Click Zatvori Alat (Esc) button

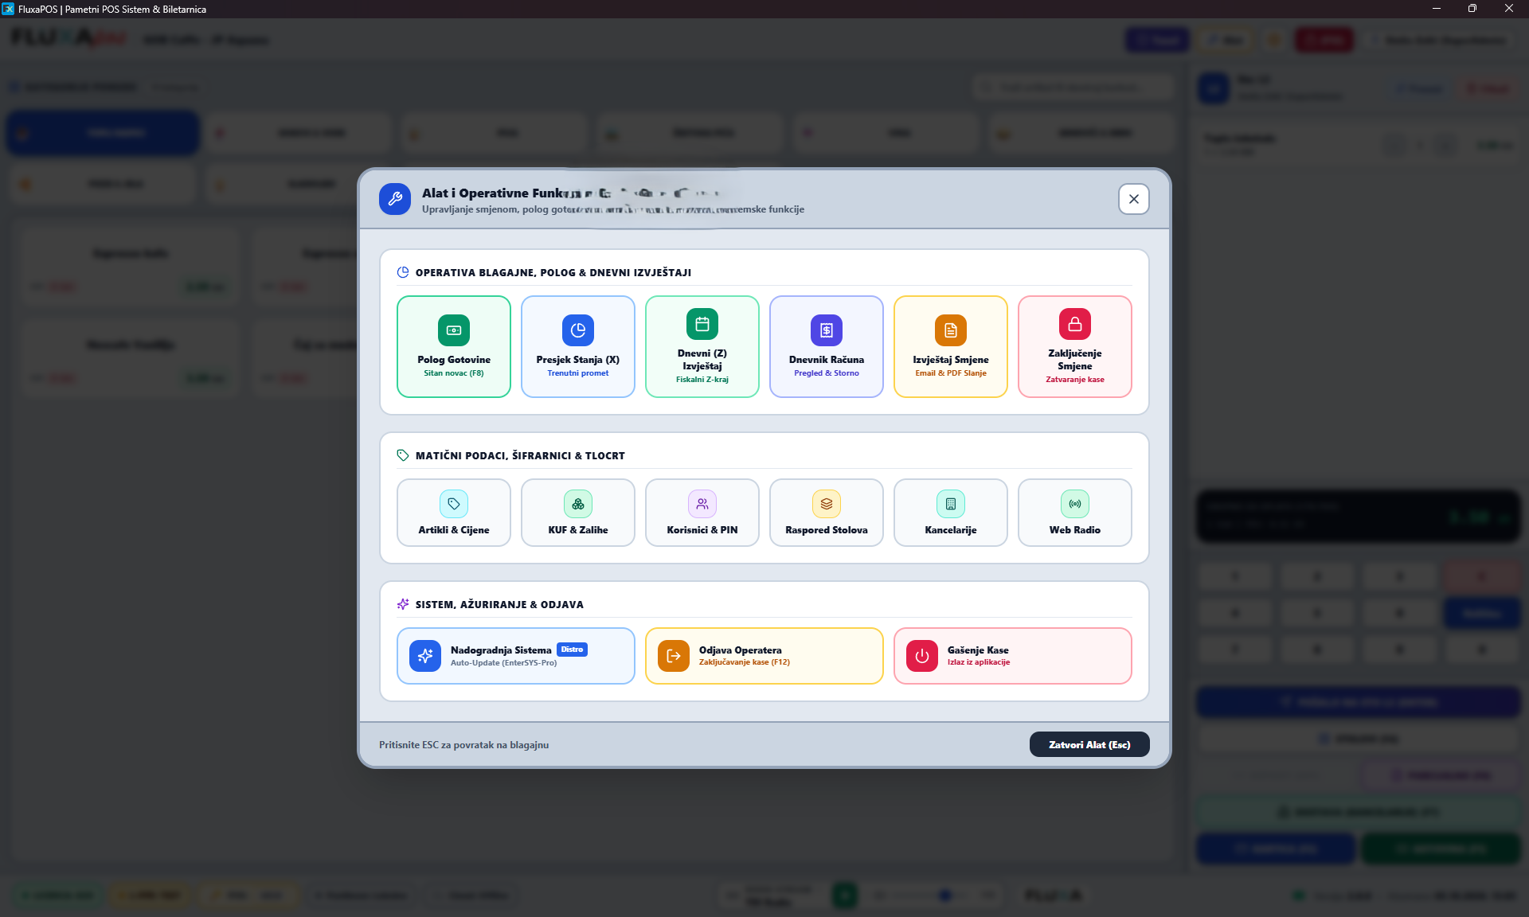(x=1089, y=744)
